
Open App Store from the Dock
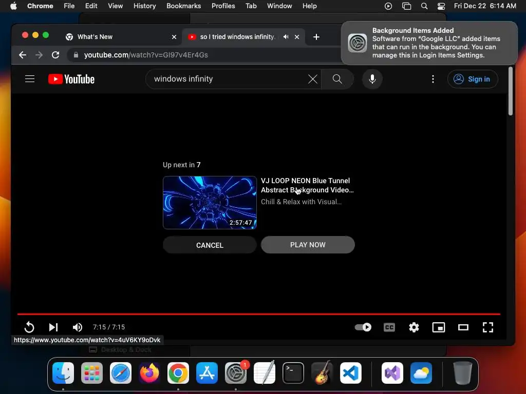pos(207,372)
